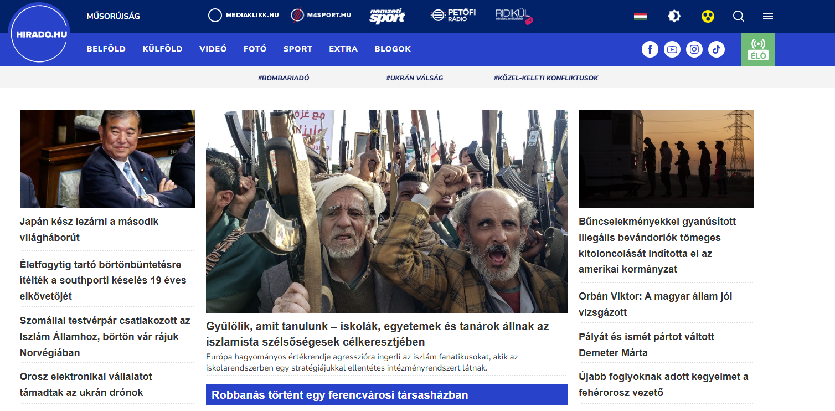Read the southporti késelés article
The image size is (835, 411).
[103, 280]
